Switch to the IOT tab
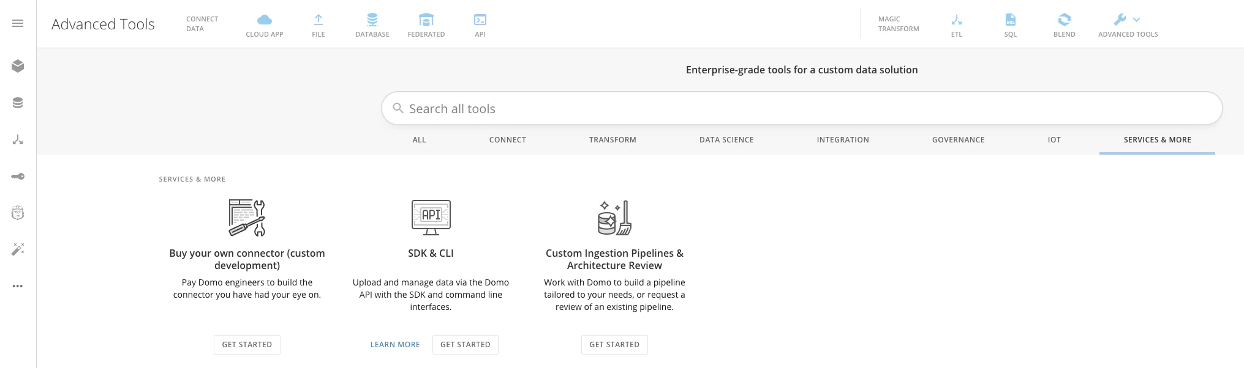The height and width of the screenshot is (368, 1244). pos(1054,140)
